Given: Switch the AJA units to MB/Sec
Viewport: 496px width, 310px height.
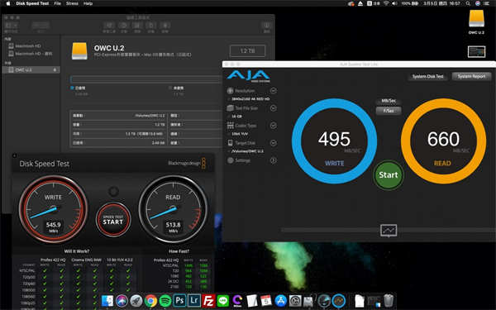Looking at the screenshot, I should (x=389, y=101).
